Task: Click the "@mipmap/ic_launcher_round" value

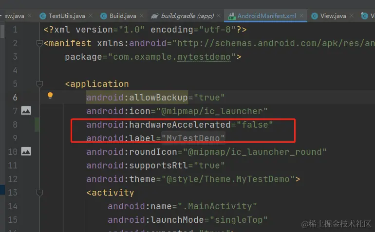Action: 255,152
